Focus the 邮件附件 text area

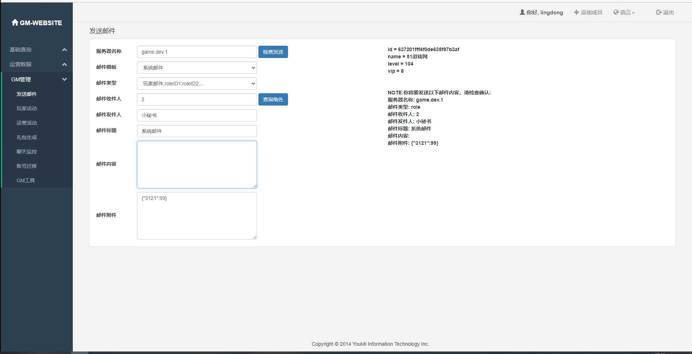[x=197, y=216]
